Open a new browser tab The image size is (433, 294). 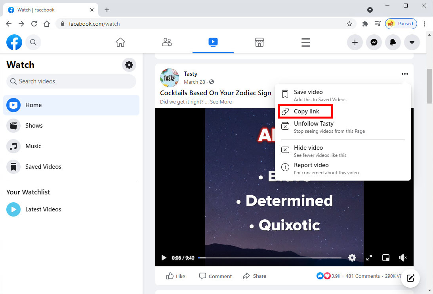(x=107, y=10)
